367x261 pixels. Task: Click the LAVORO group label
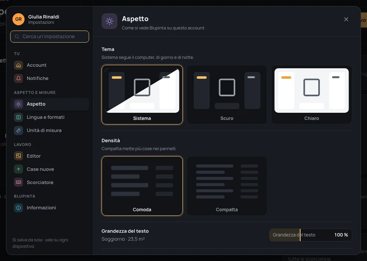point(23,144)
